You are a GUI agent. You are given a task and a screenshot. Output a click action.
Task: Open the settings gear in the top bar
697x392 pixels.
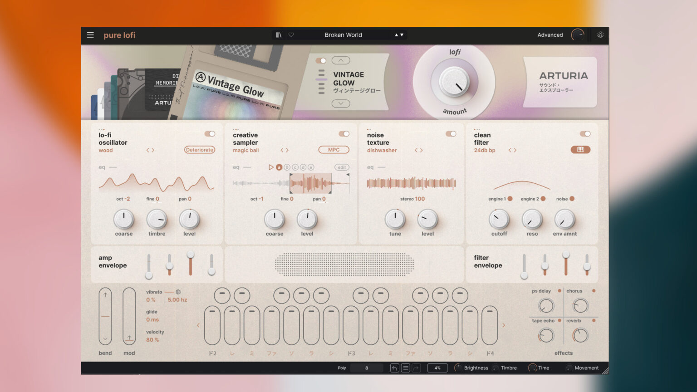[x=600, y=34]
